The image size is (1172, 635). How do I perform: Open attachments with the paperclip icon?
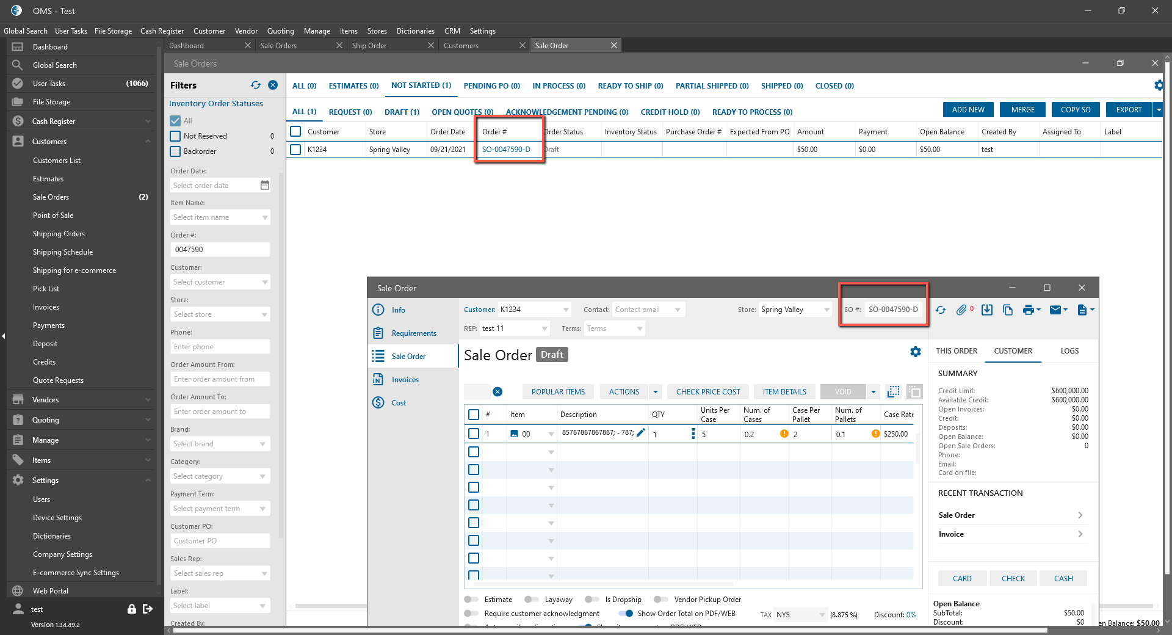coord(961,310)
